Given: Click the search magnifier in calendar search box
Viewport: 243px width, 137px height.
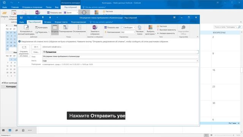Looking at the screenshot, I should [240, 27].
